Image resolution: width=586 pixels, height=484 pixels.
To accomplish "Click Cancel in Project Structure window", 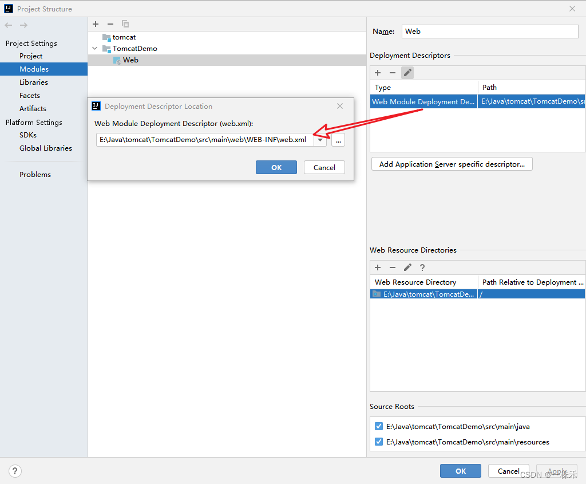I will click(508, 471).
